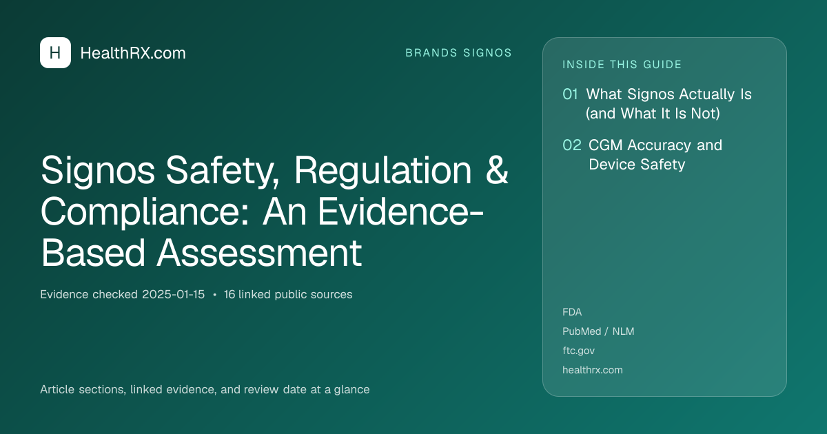Image resolution: width=827 pixels, height=434 pixels.
Task: Select '16 linked public sources' text
Action: pos(288,294)
